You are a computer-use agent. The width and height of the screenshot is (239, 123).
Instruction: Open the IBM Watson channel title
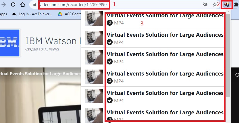point(53,41)
